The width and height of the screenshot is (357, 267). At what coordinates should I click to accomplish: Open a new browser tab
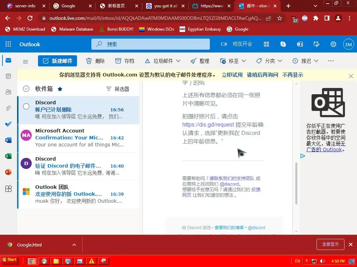pos(288,6)
